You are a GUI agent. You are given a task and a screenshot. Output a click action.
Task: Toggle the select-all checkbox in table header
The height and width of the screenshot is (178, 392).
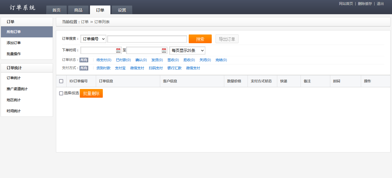click(x=61, y=81)
